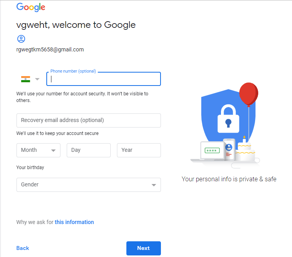Expand the Month dropdown

(38, 150)
